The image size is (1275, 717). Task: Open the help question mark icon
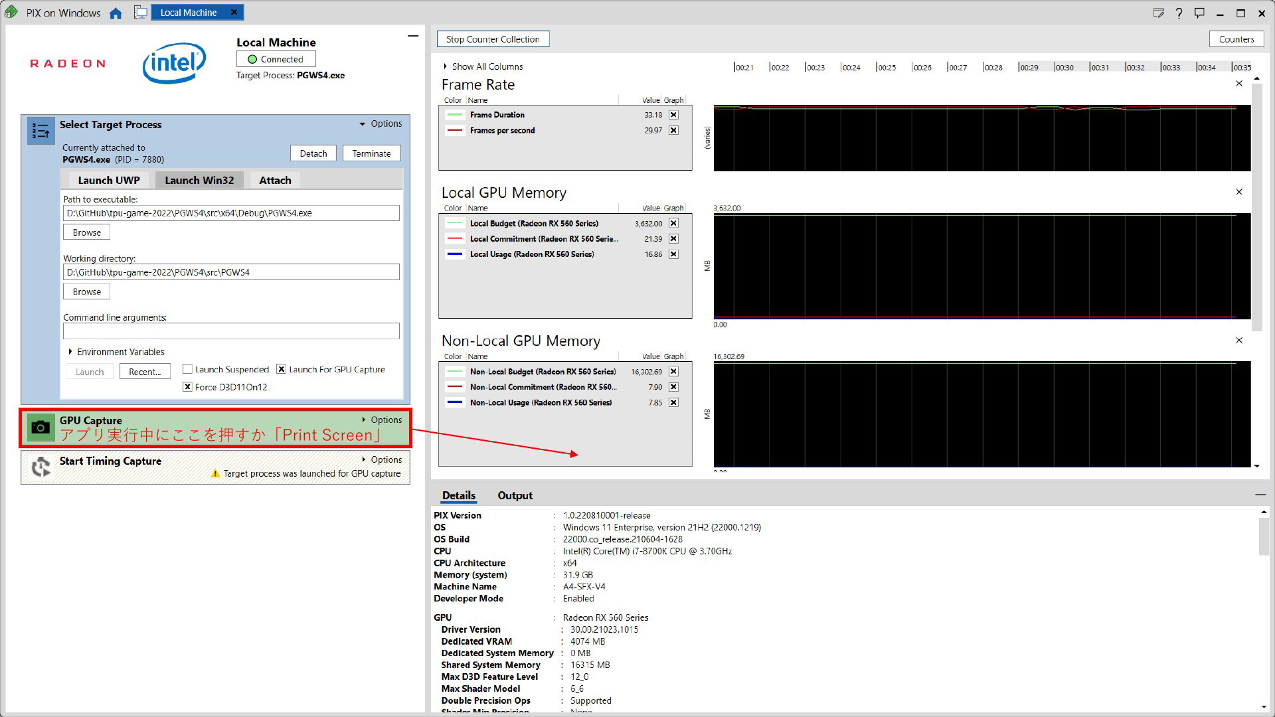tap(1179, 13)
